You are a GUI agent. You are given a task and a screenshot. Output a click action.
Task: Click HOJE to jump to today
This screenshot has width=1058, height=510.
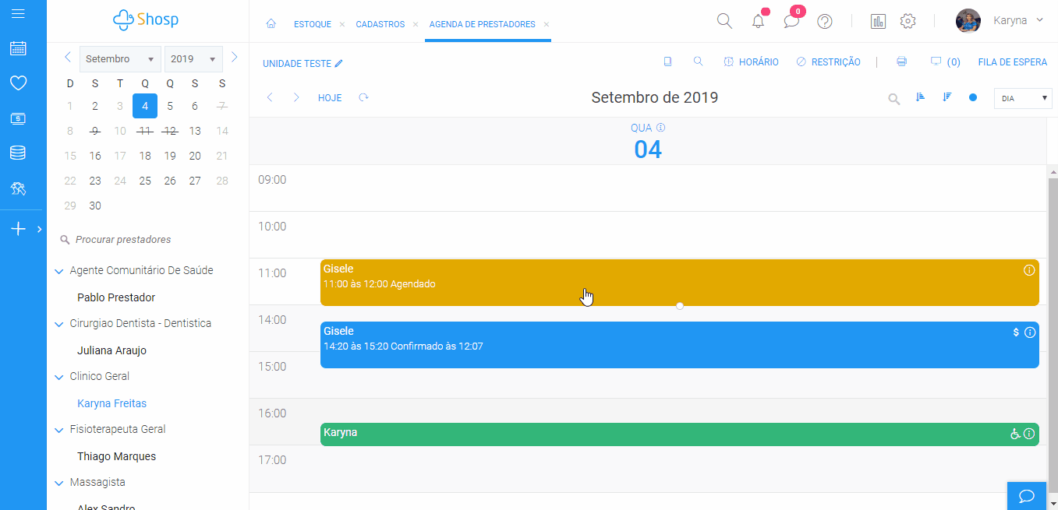point(330,98)
